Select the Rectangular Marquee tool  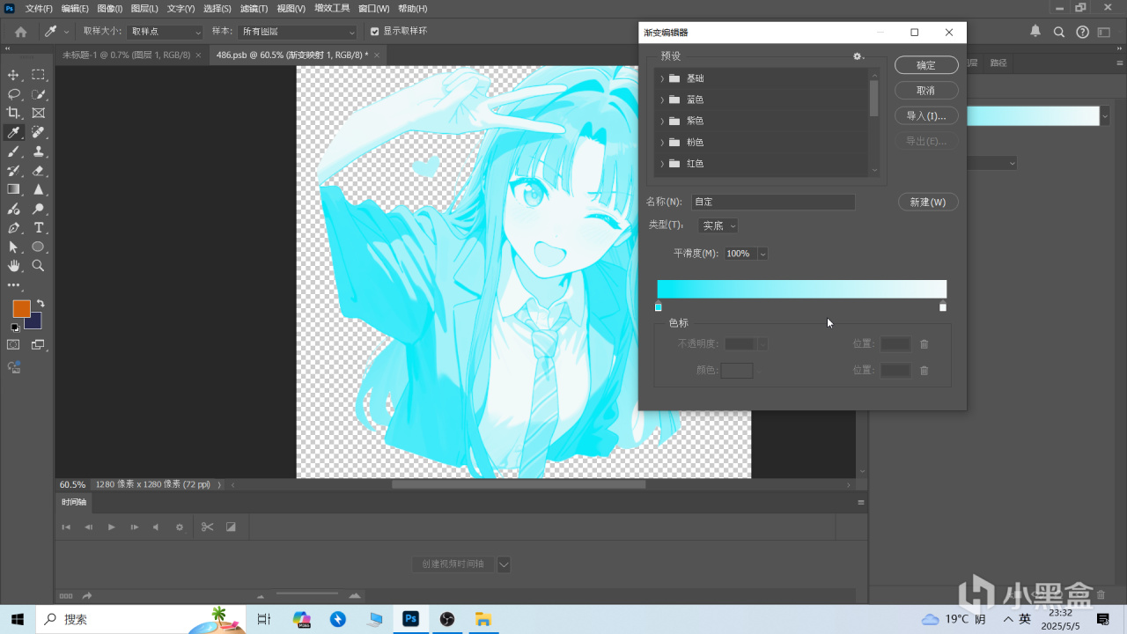39,75
